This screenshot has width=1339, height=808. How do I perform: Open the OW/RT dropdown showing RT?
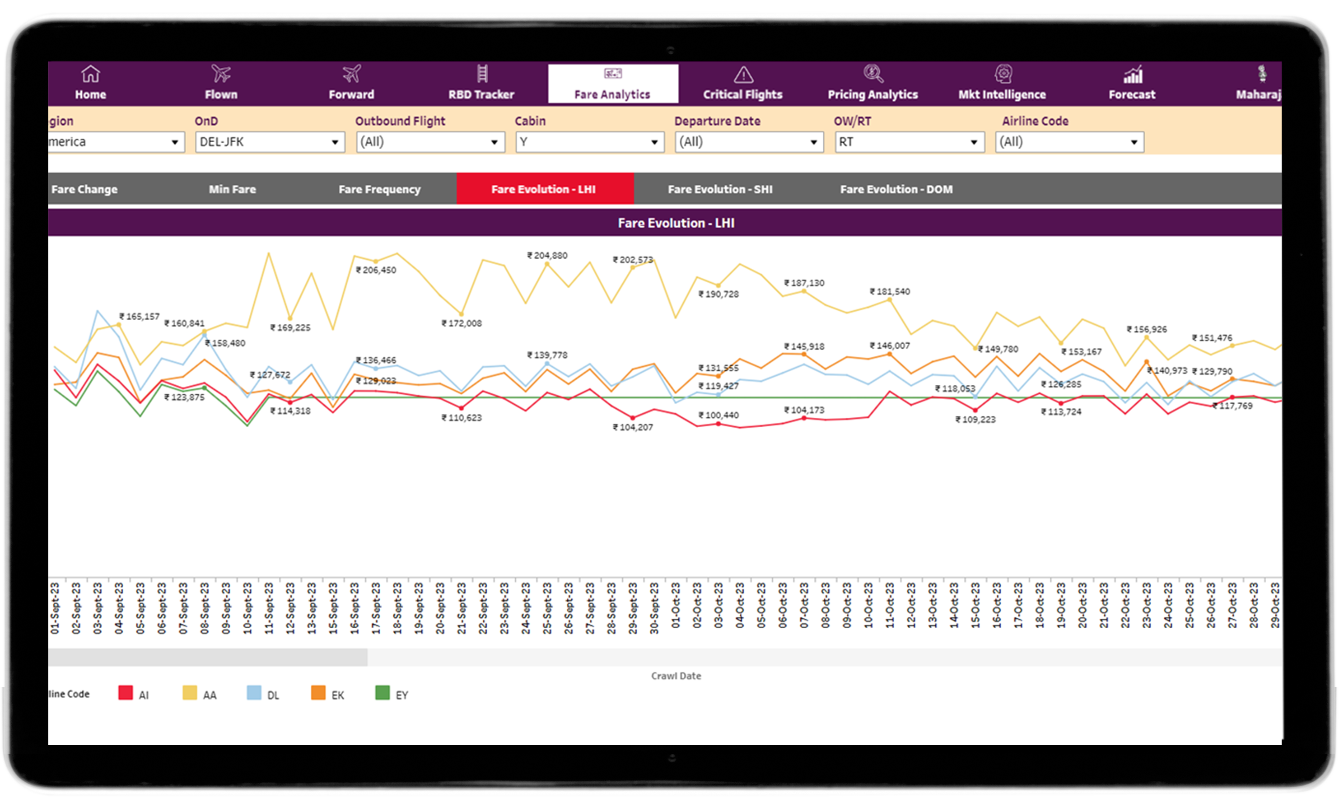pos(910,142)
